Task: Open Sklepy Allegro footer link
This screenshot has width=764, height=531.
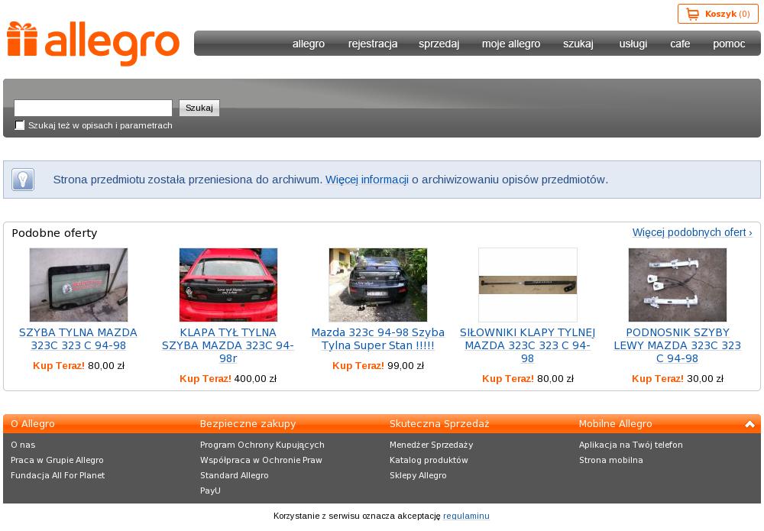Action: coord(418,475)
